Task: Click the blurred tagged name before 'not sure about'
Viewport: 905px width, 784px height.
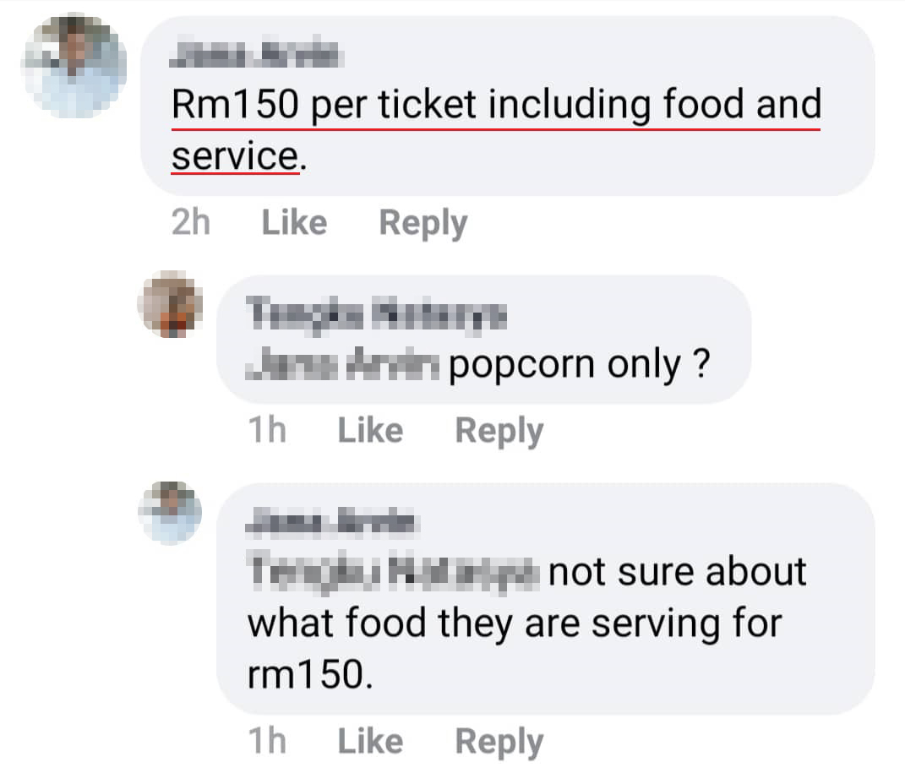Action: (x=393, y=572)
